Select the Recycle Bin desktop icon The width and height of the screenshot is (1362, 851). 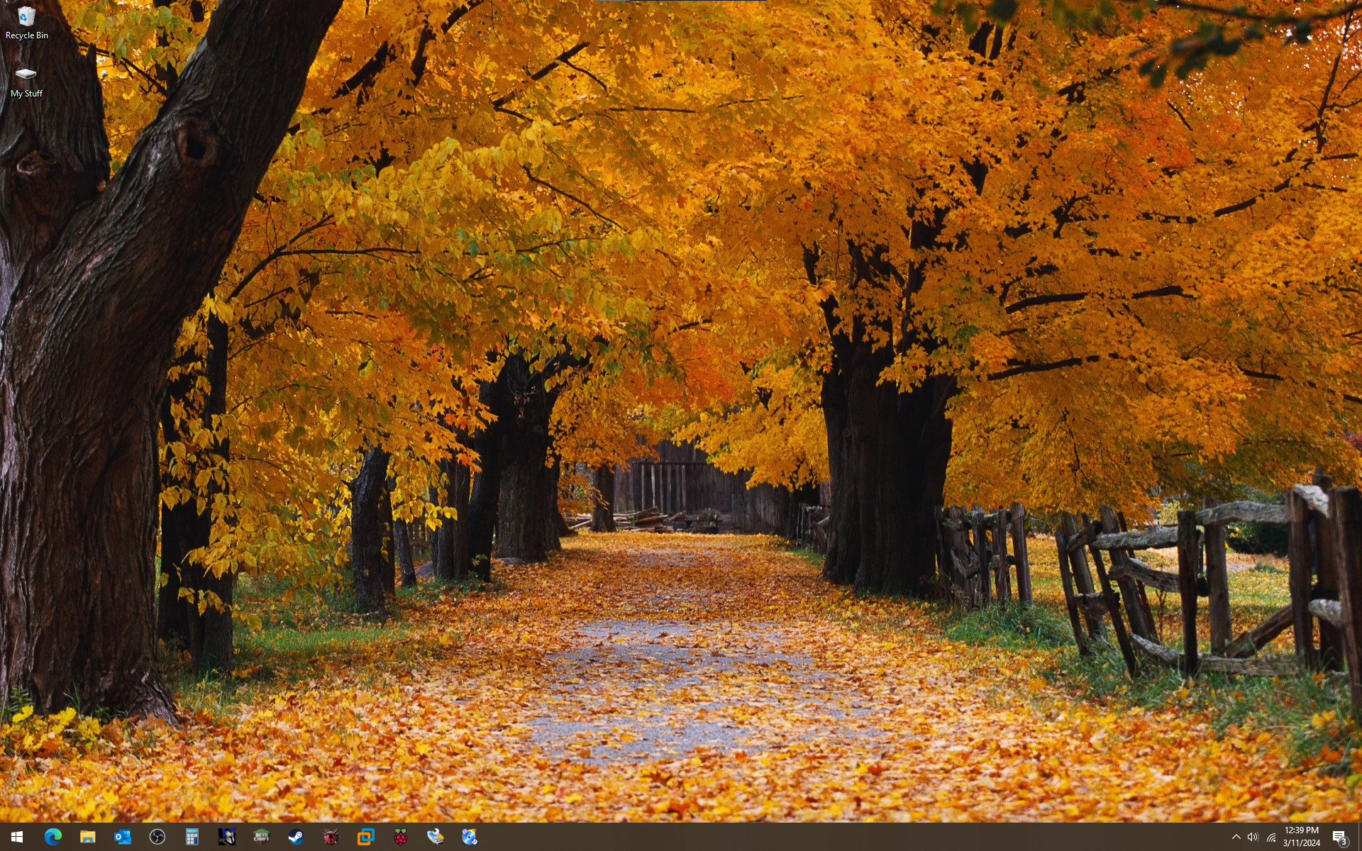pos(26,23)
